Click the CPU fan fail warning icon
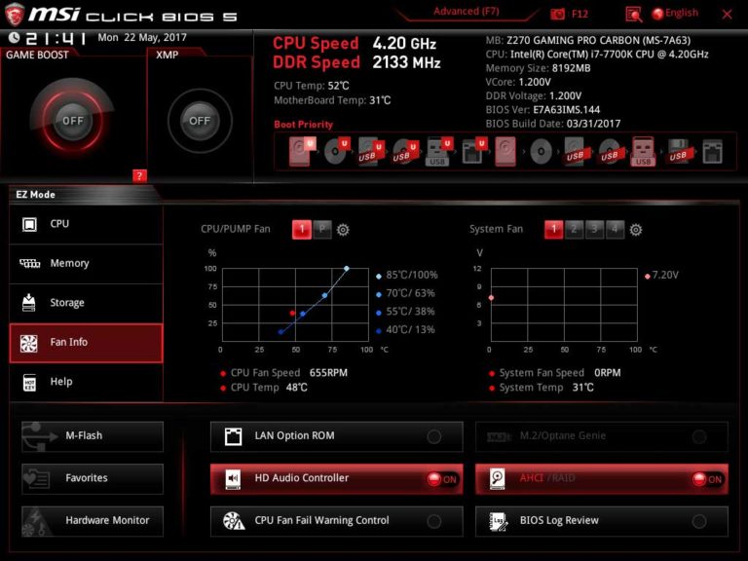The image size is (748, 561). [234, 521]
